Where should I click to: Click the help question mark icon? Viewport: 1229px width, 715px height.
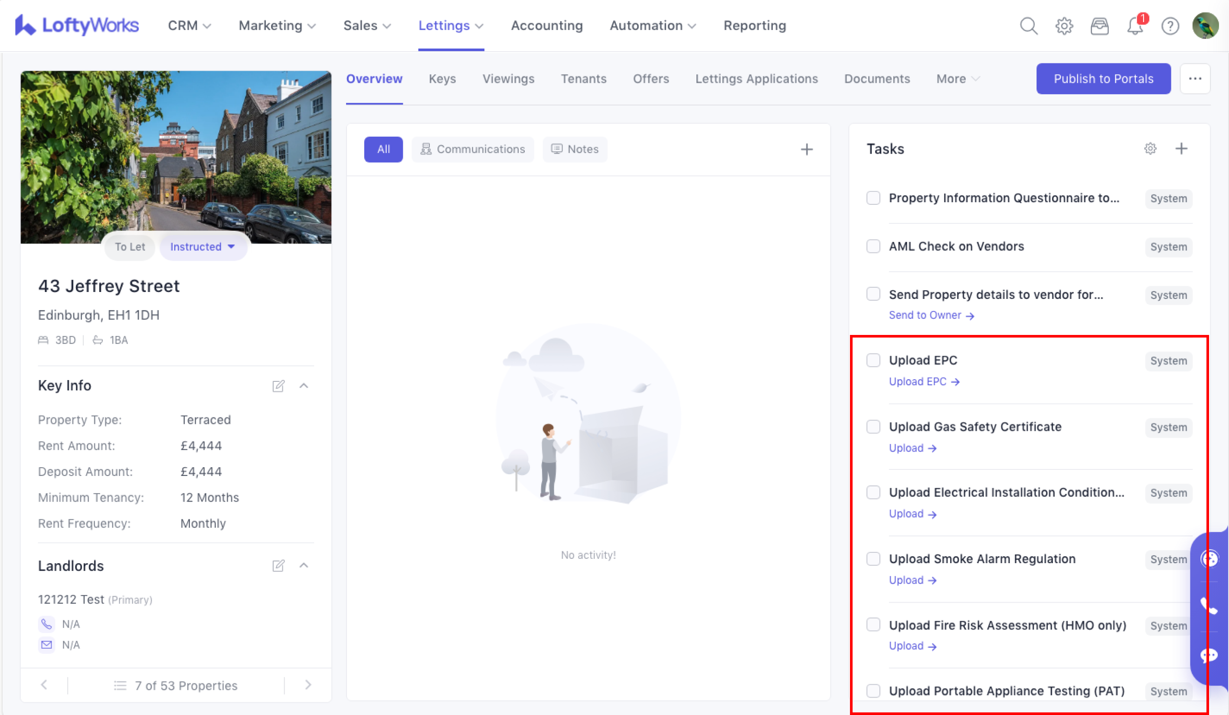(x=1170, y=26)
